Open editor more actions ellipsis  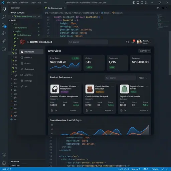(x=167, y=8)
